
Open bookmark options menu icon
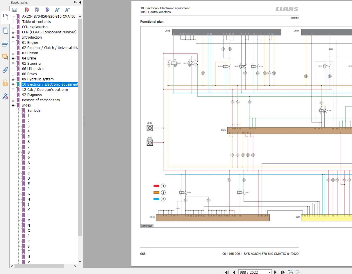coord(15,10)
